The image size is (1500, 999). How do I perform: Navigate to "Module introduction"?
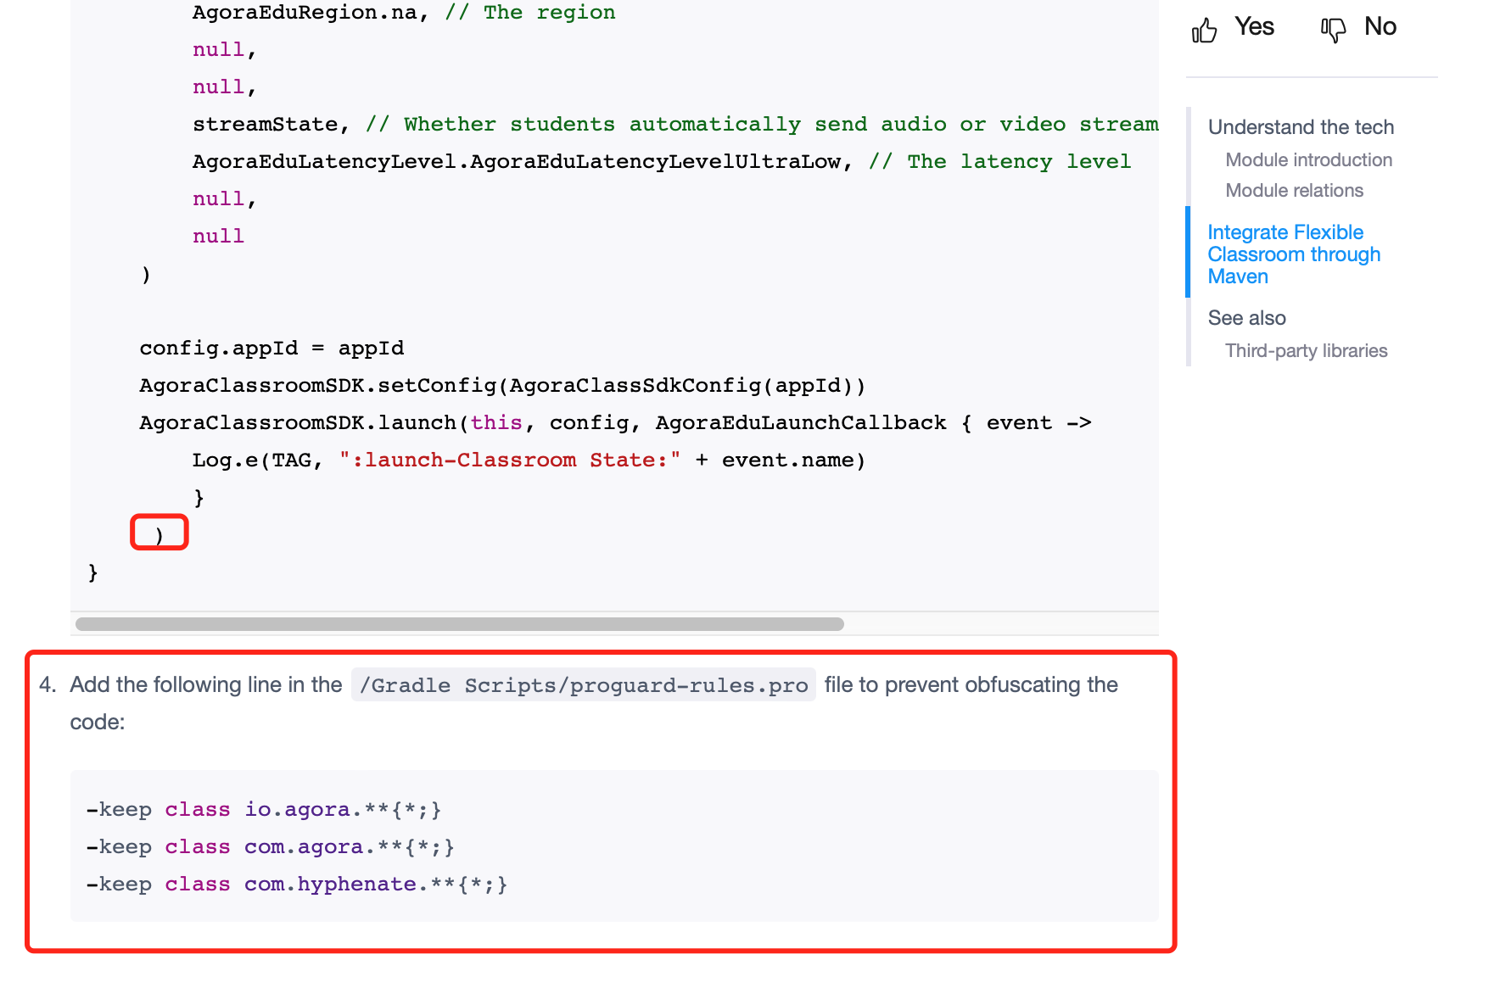tap(1307, 159)
